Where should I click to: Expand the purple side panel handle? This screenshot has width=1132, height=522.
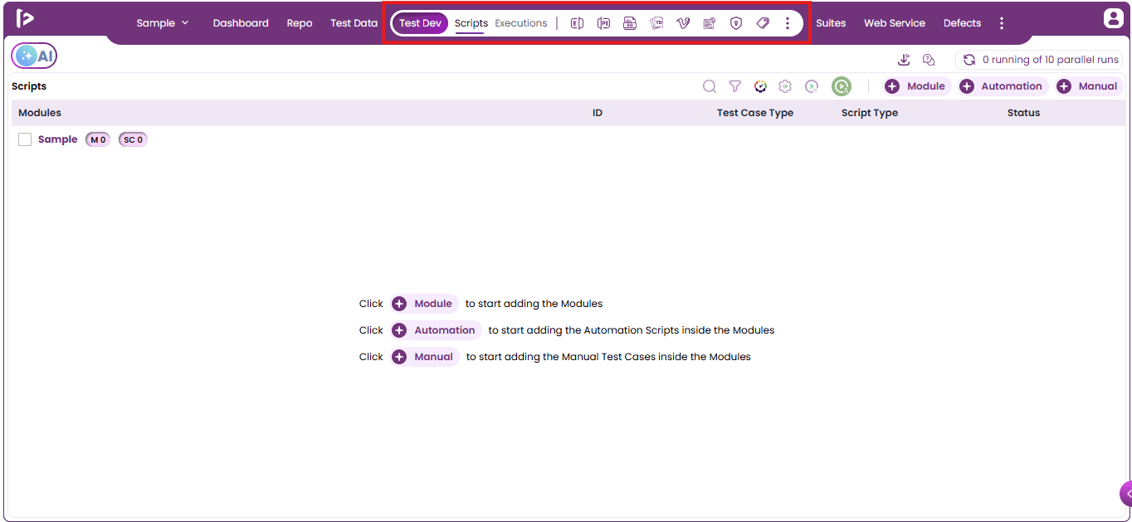pyautogui.click(x=1126, y=493)
